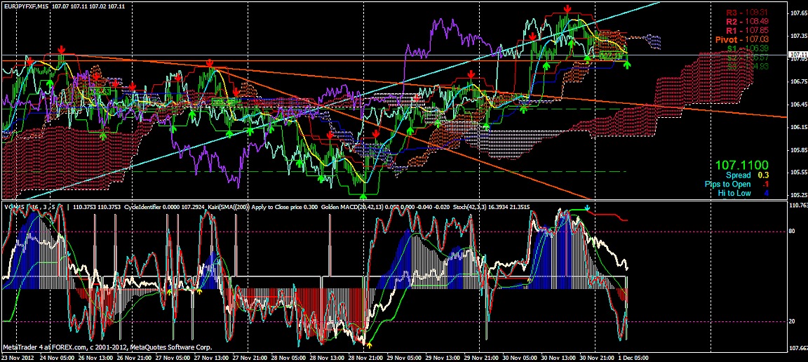Screen dimensions: 808x362
Task: Click the 28 Nov 13:00 time label
Action: point(328,357)
